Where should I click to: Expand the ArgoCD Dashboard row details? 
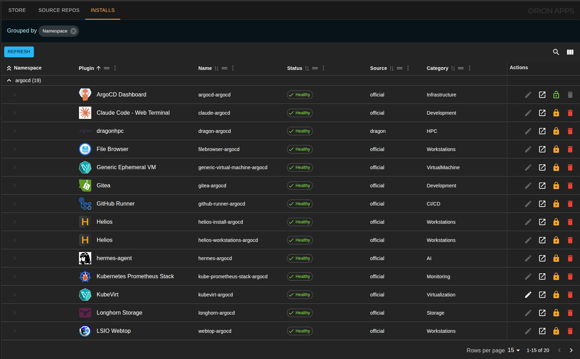(x=15, y=95)
